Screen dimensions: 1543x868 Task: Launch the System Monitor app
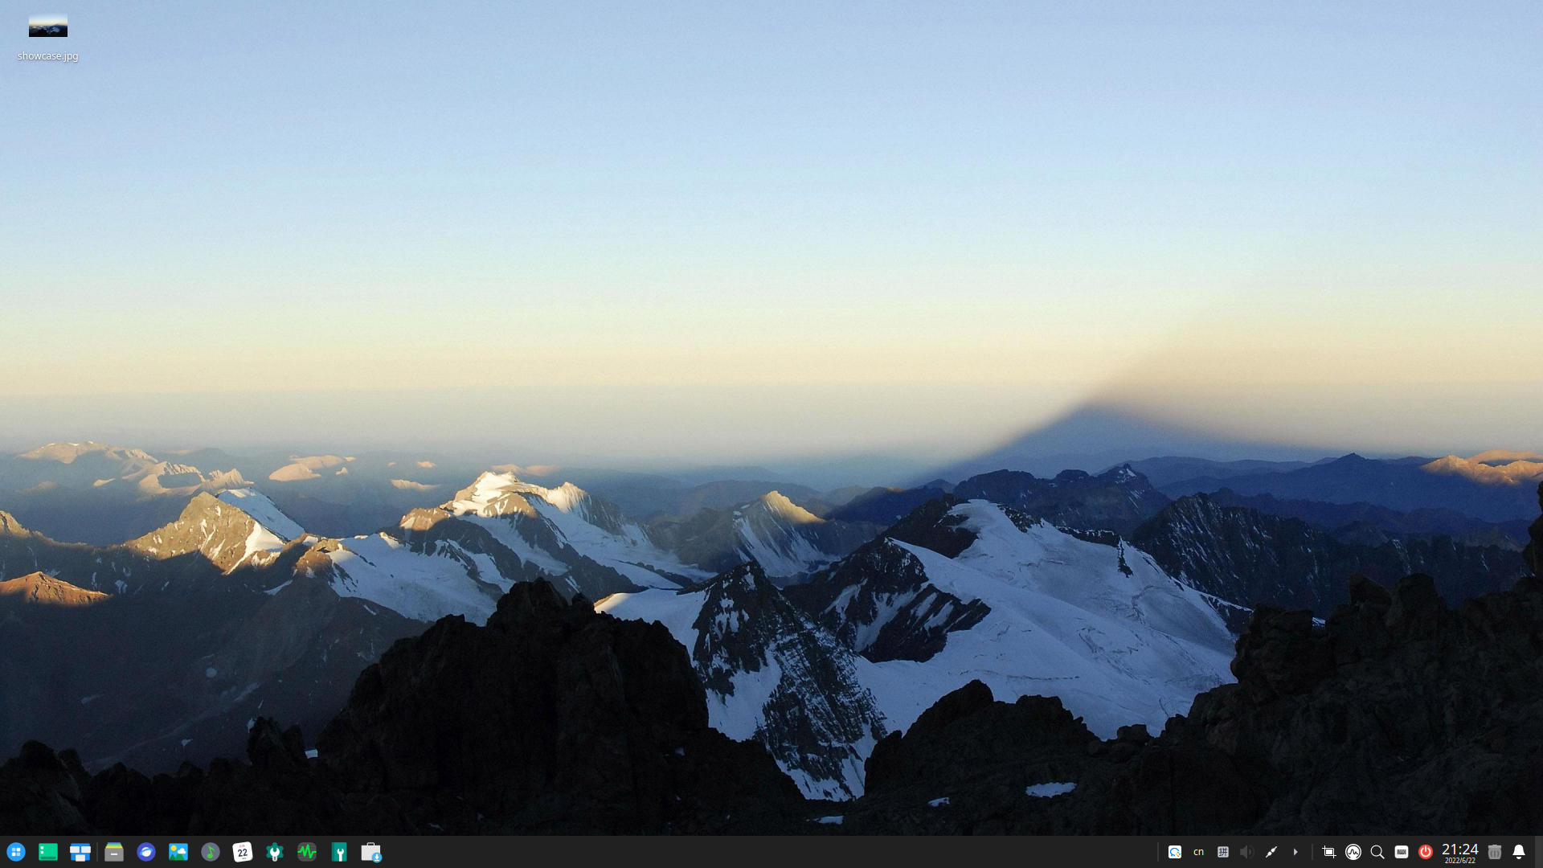(x=307, y=852)
